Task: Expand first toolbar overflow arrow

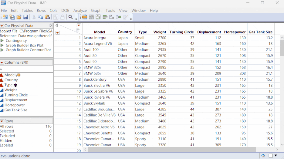Action: [x=76, y=19]
